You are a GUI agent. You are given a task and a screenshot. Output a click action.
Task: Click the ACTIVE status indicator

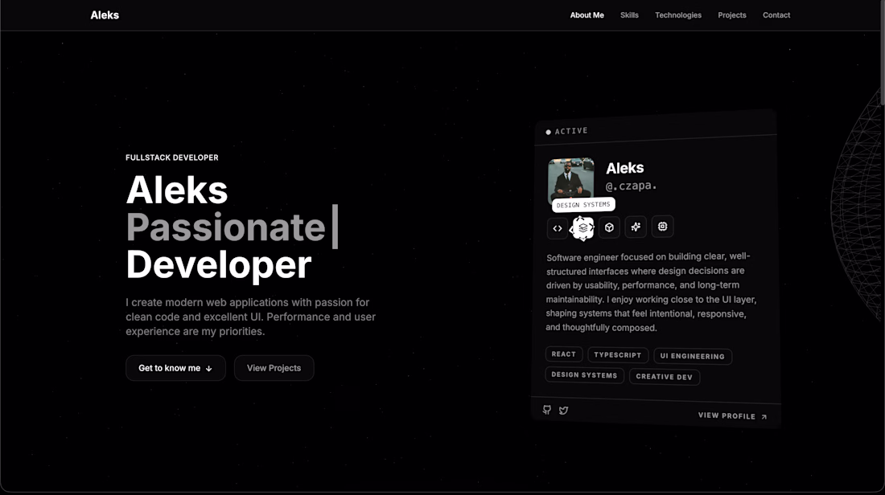(x=566, y=131)
